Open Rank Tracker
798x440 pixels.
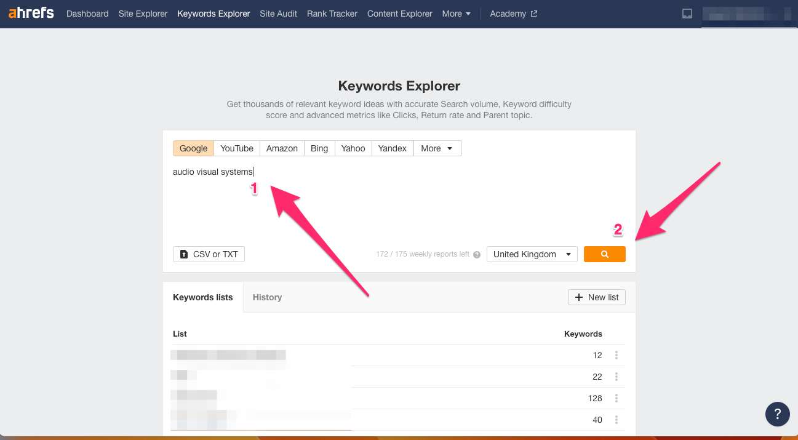pyautogui.click(x=332, y=14)
